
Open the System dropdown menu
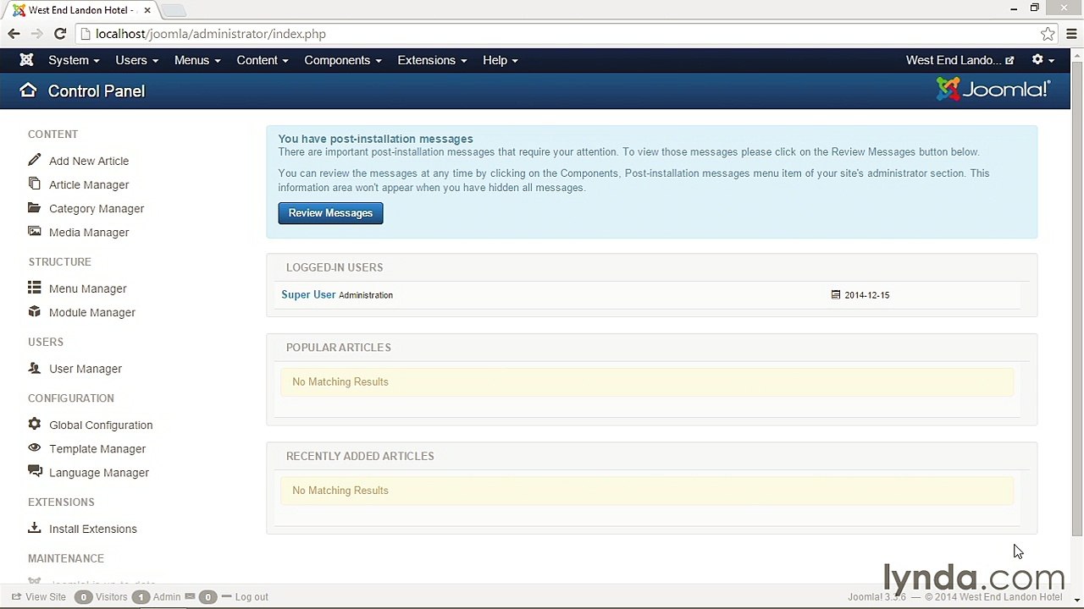pos(74,60)
